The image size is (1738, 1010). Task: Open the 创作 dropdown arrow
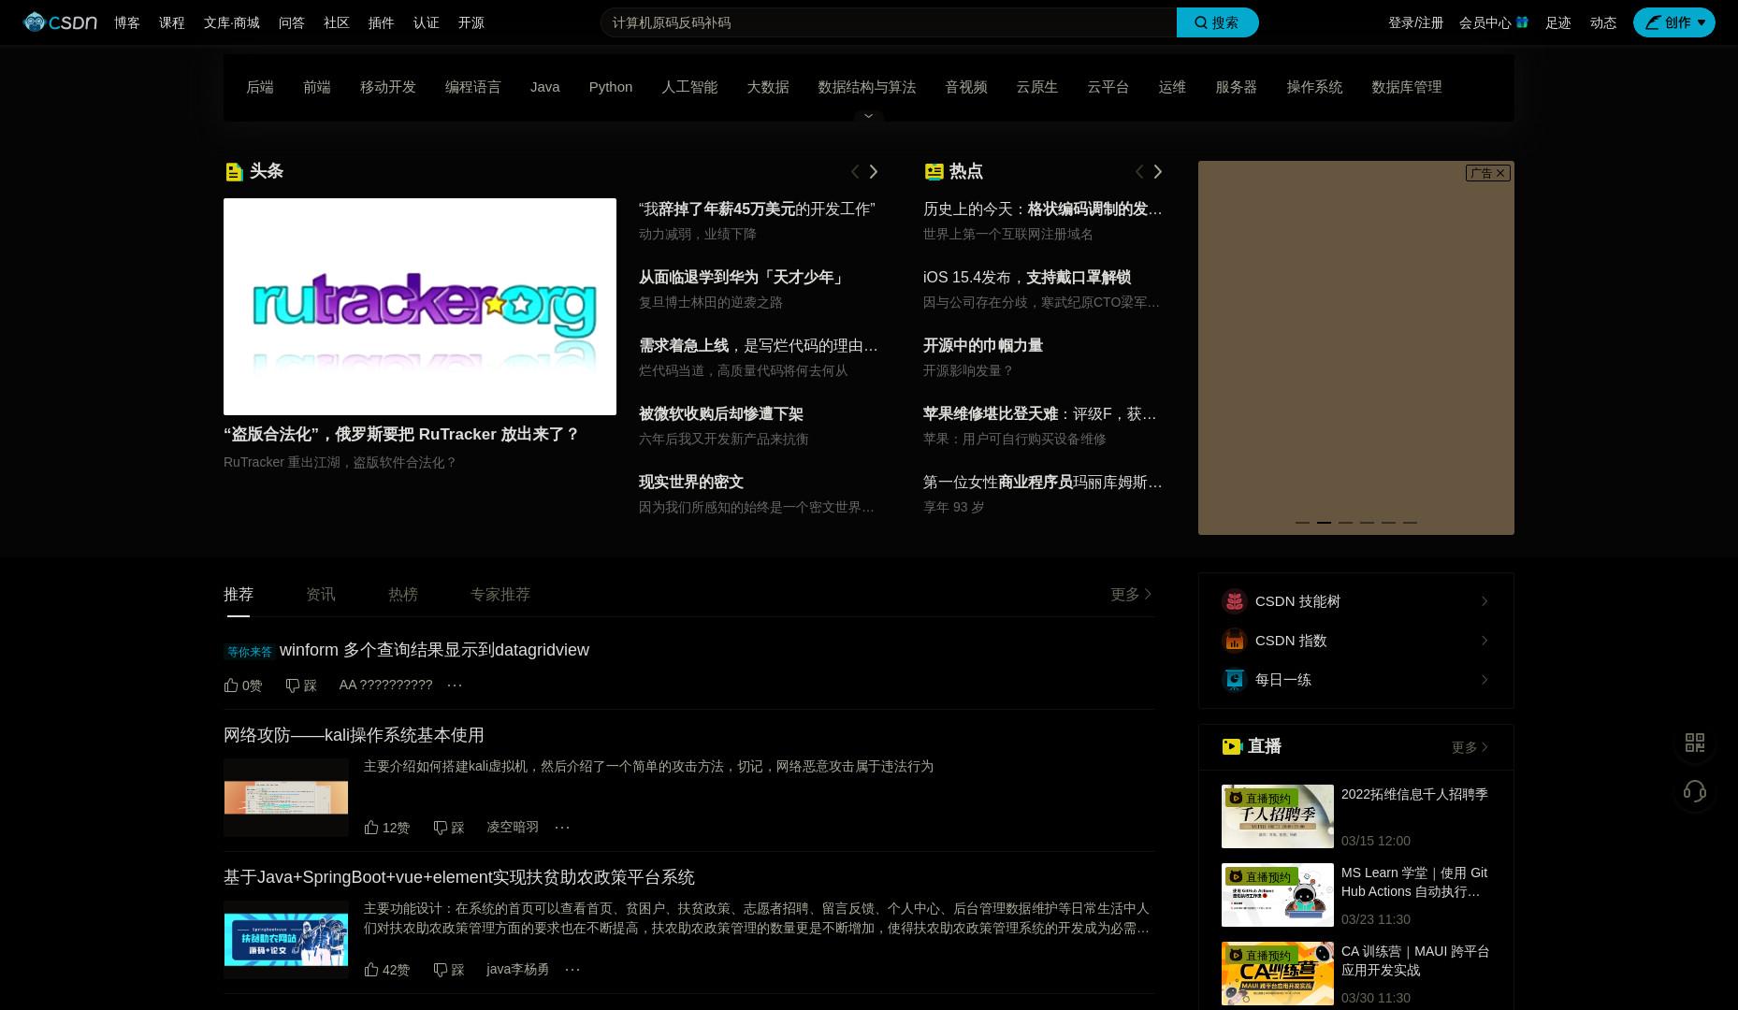coord(1702,22)
